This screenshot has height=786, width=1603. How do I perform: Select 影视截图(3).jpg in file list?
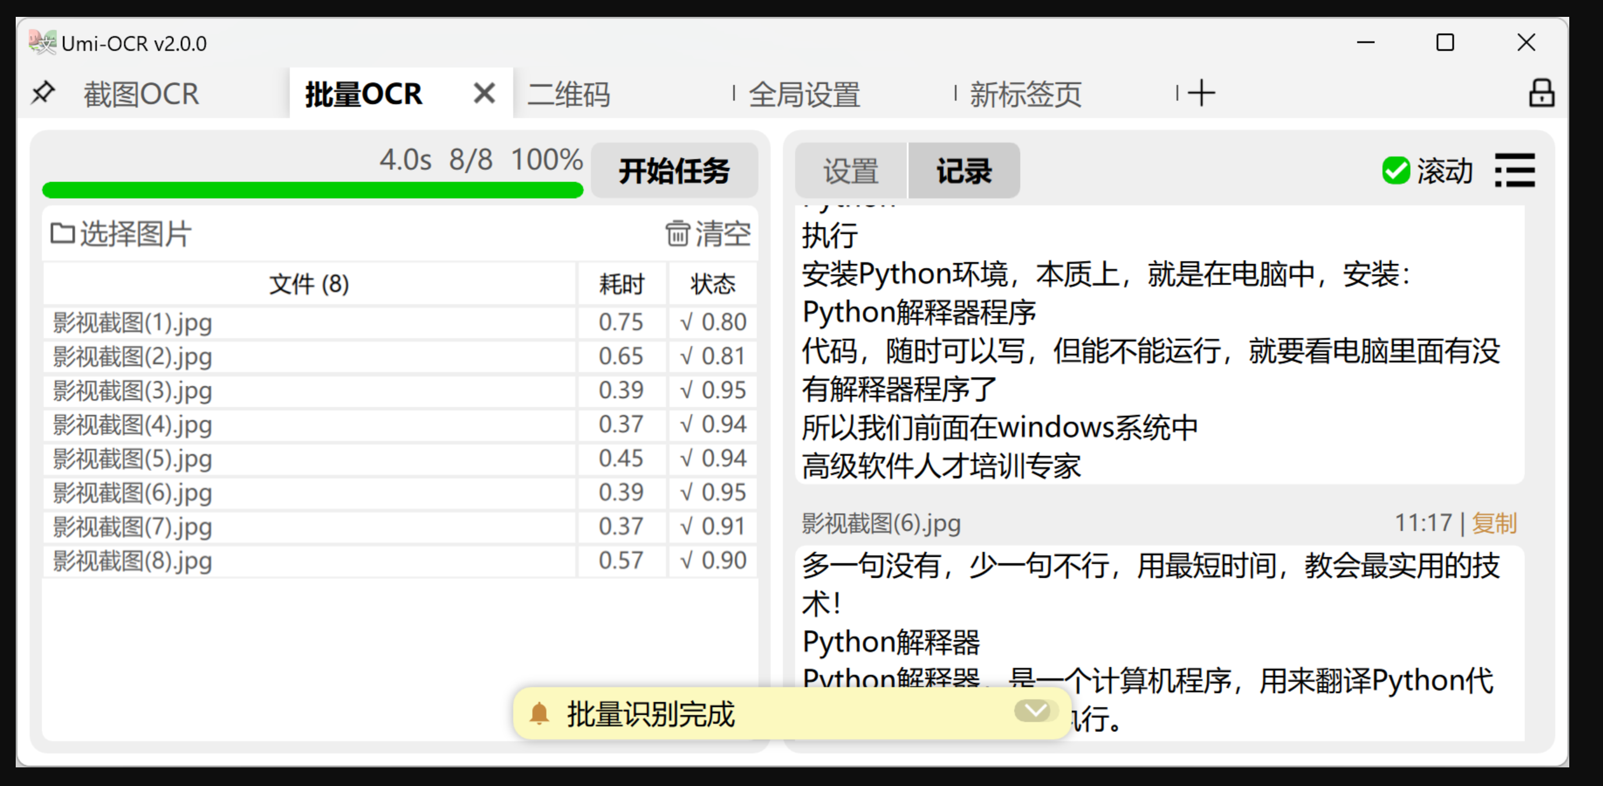[x=133, y=391]
